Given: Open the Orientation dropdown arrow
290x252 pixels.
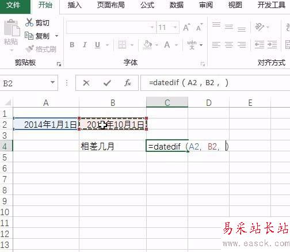Looking at the screenshot, I should pyautogui.click(x=268, y=27).
